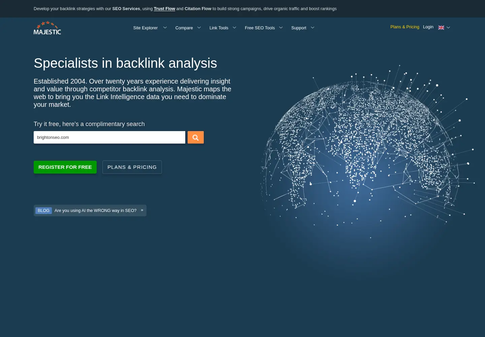
Task: Open the Support menu
Action: coord(299,28)
